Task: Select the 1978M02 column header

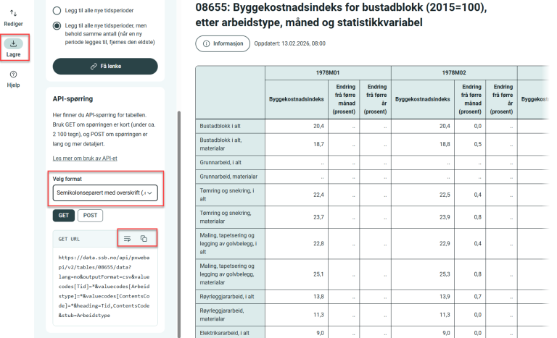Action: click(454, 72)
